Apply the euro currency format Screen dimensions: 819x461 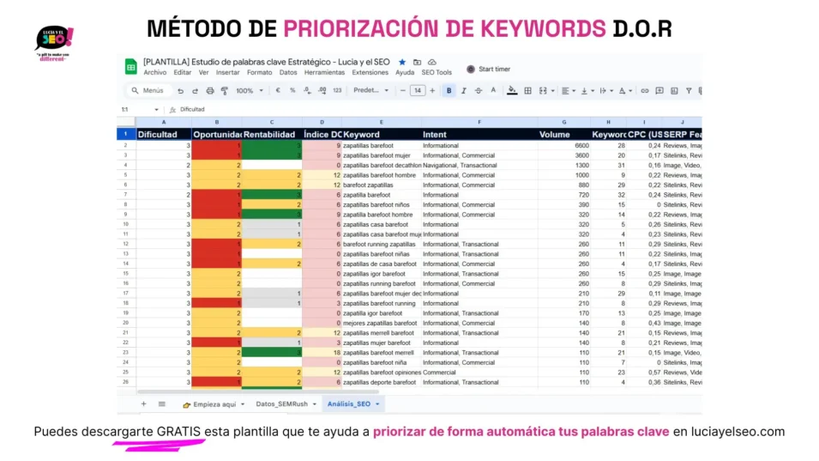click(278, 90)
